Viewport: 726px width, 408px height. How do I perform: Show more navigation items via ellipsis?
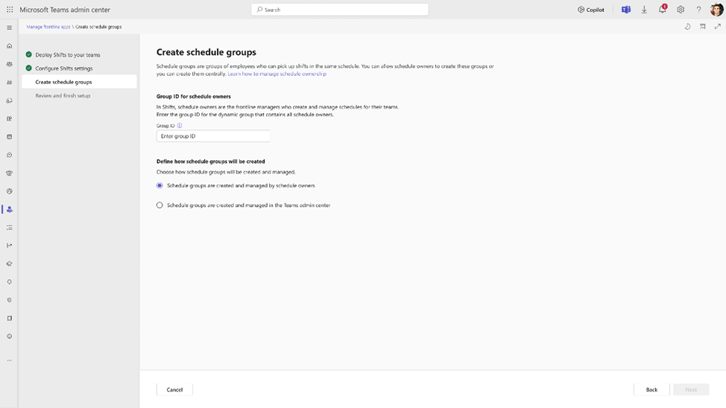[x=9, y=360]
